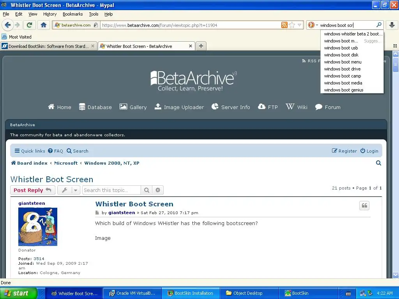Reload the current page
The width and height of the screenshot is (399, 299).
click(30, 25)
